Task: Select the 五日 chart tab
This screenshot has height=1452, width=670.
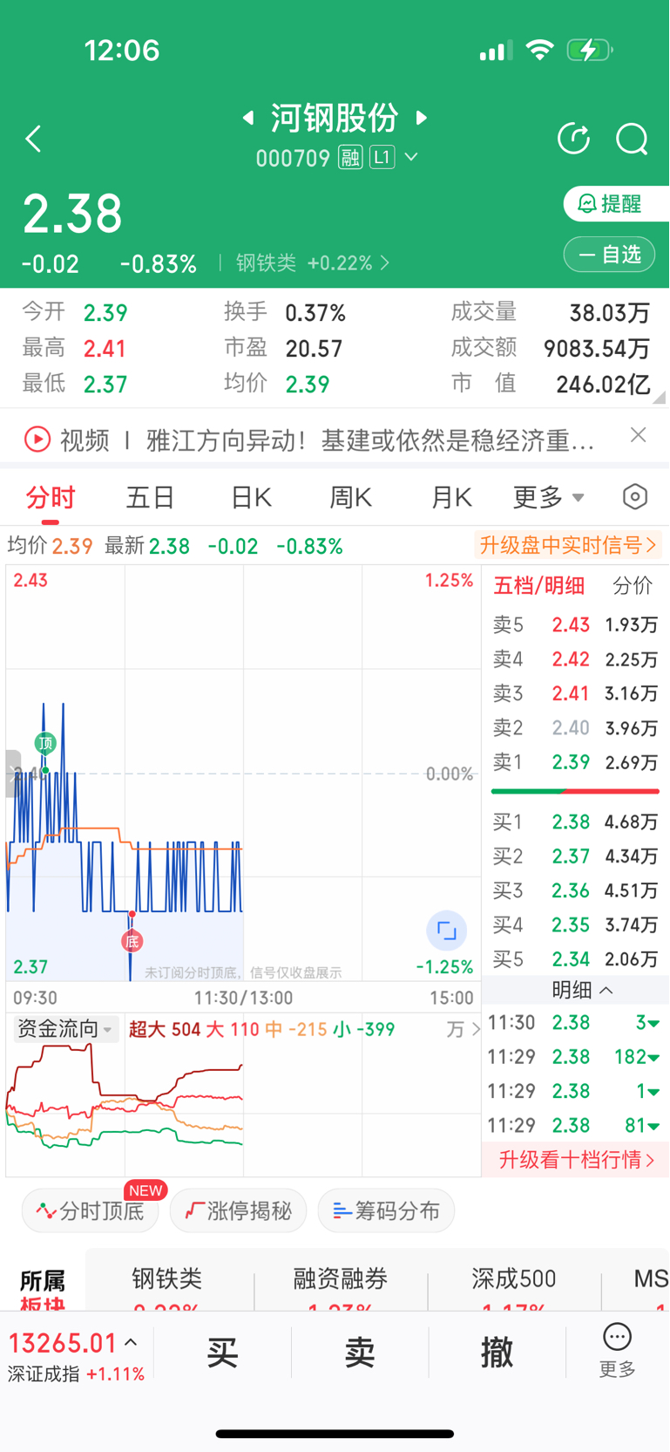Action: [x=151, y=498]
